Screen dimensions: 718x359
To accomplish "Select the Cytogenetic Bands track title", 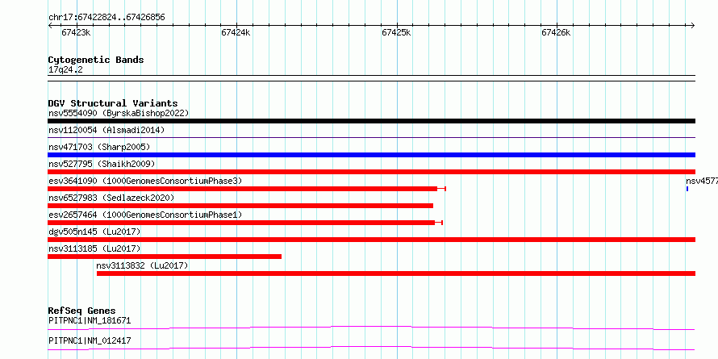I will [96, 60].
